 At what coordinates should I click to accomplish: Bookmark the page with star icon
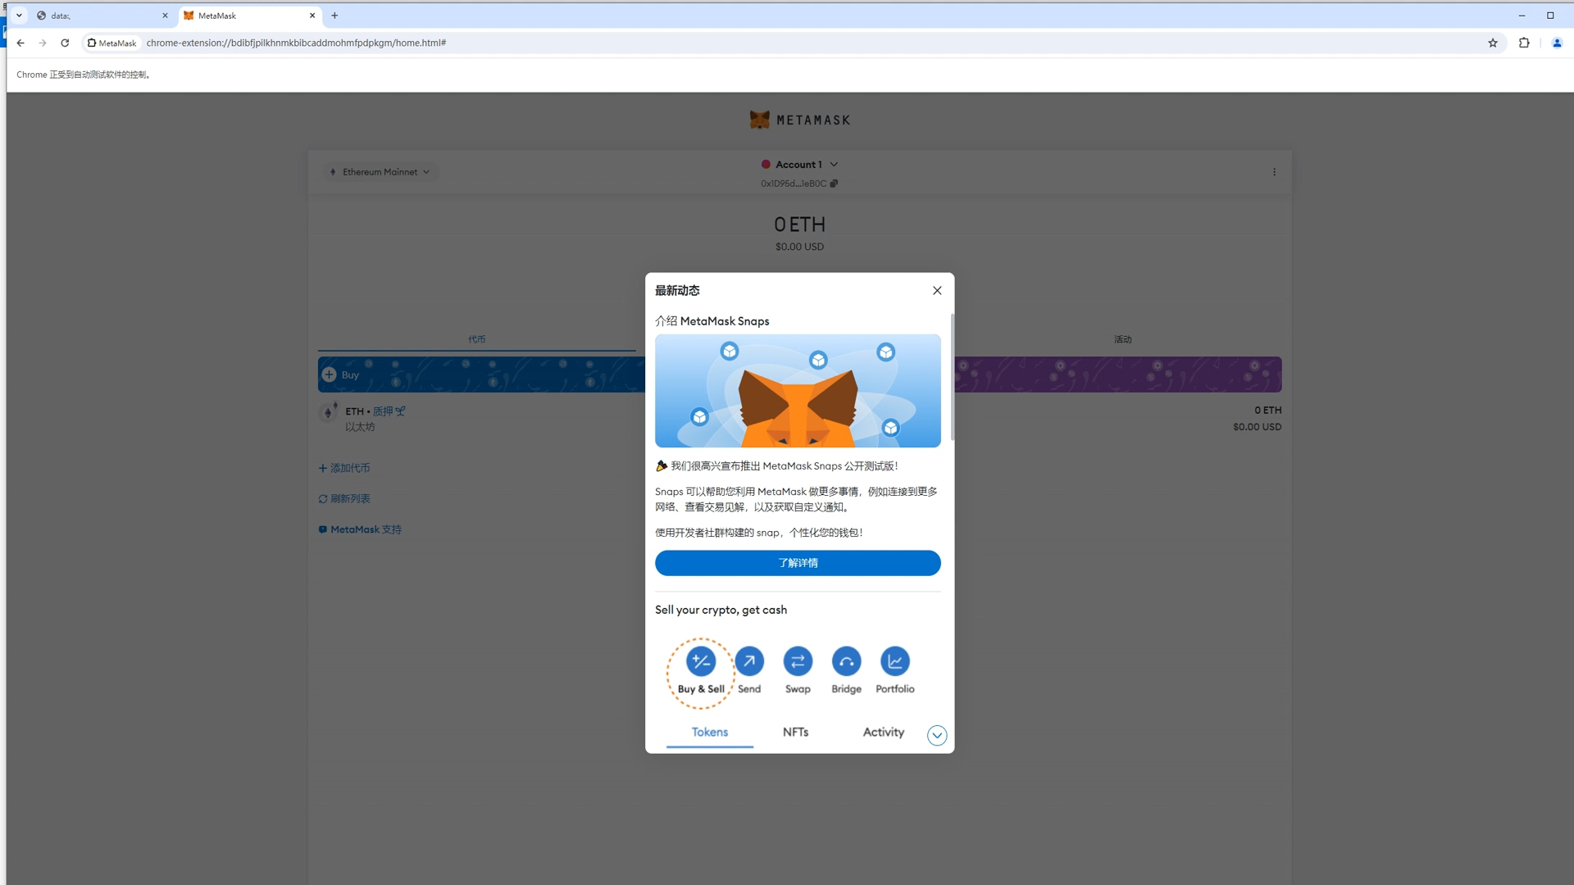[1493, 43]
